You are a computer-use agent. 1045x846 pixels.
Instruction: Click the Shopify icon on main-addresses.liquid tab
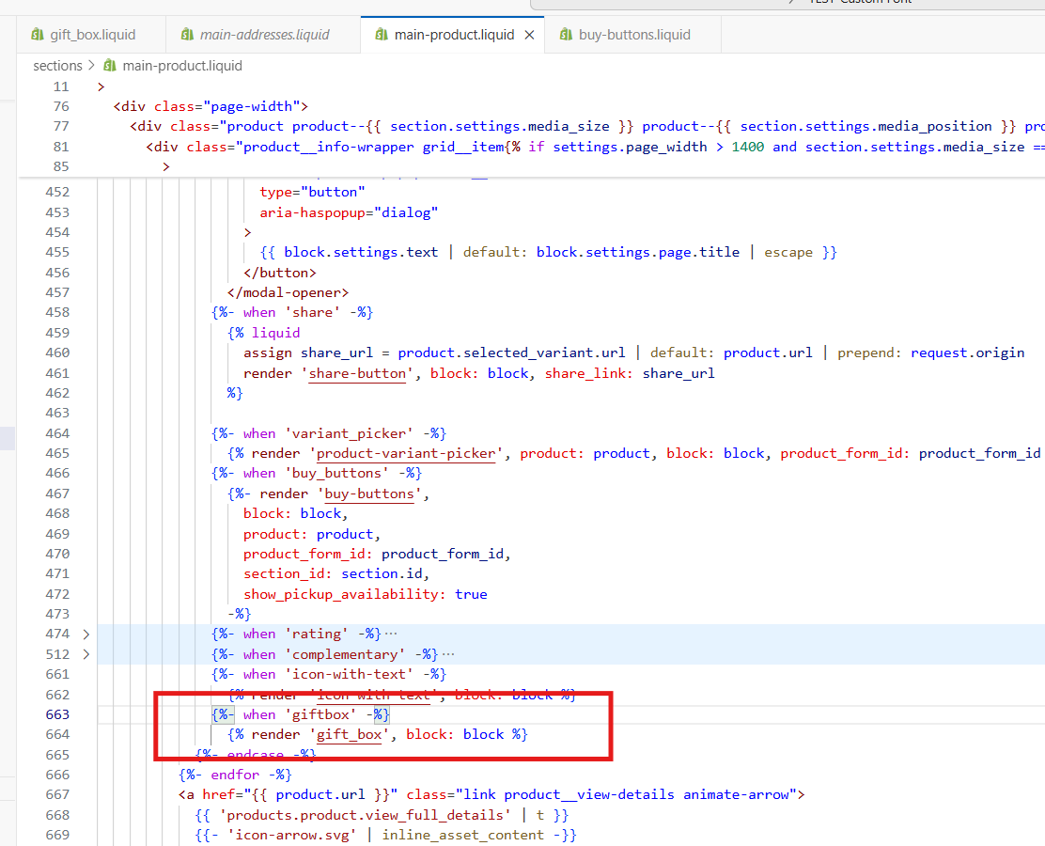186,35
